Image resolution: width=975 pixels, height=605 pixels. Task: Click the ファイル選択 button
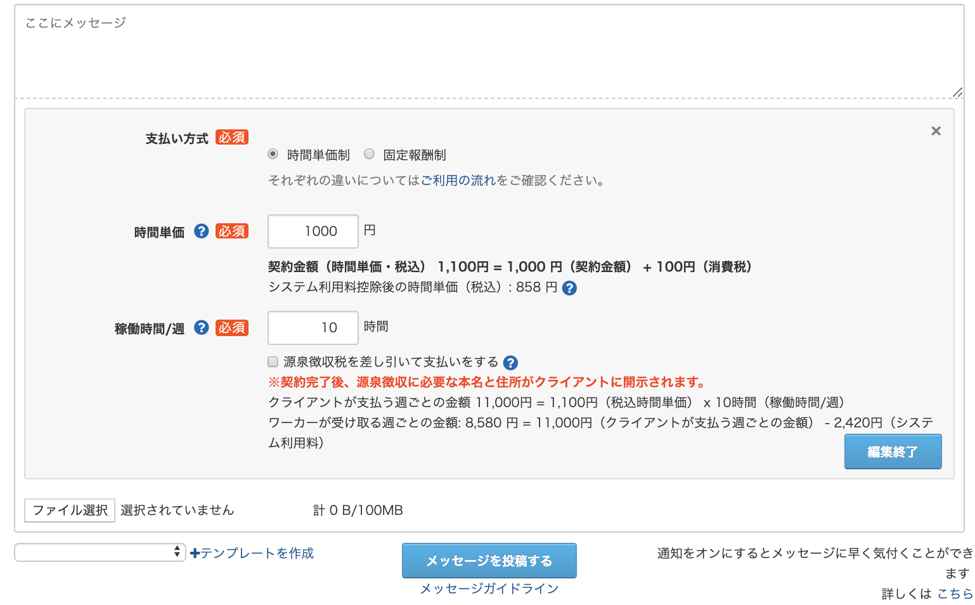[70, 511]
